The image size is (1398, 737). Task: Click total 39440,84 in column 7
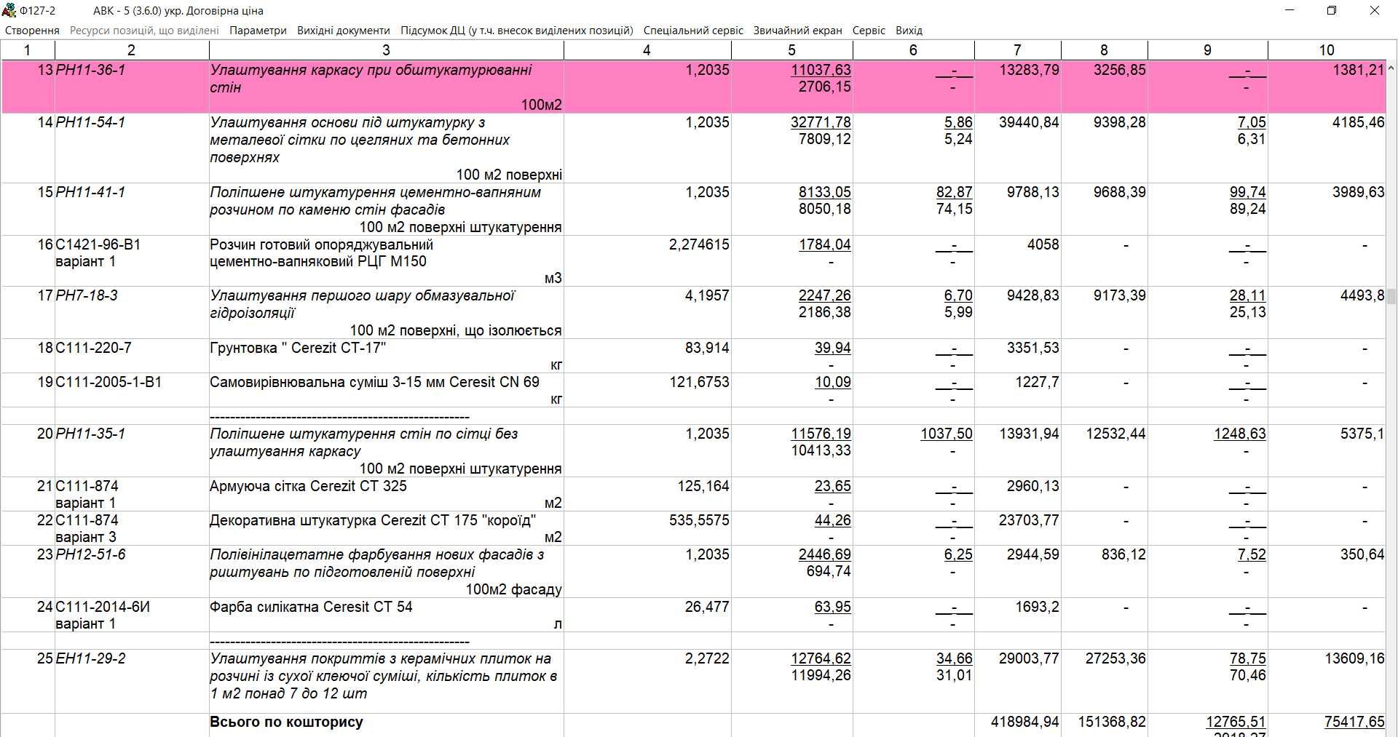coord(1029,122)
